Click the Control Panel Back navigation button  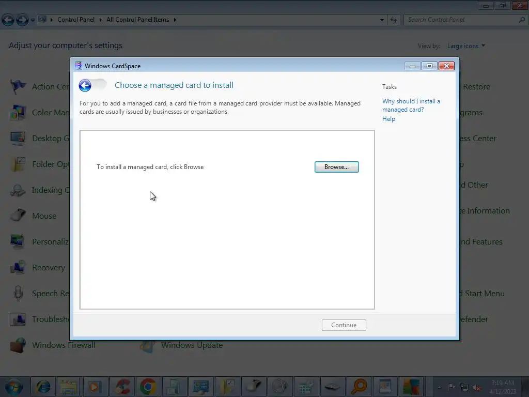[8, 20]
